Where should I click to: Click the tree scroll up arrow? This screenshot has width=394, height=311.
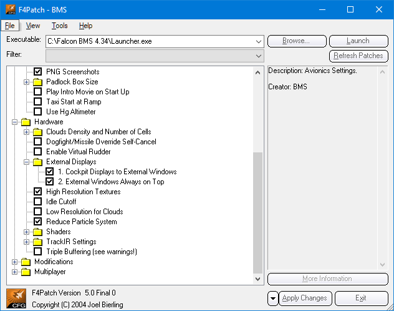(257, 72)
